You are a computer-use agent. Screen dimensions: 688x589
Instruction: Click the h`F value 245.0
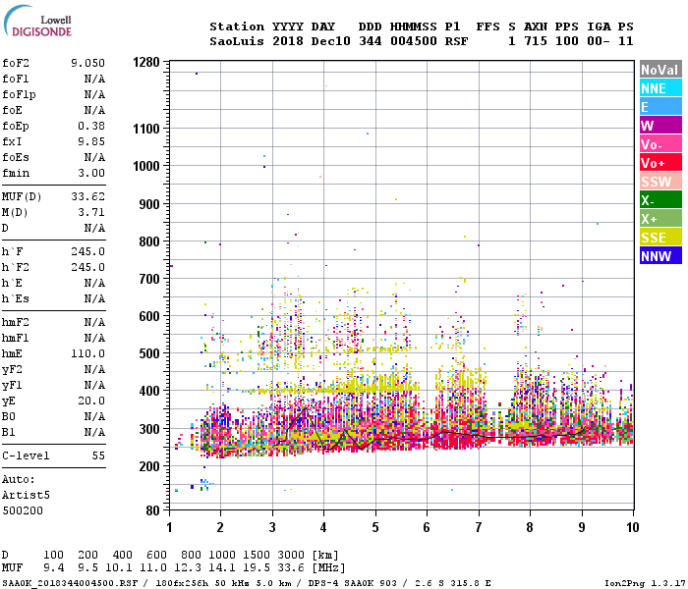click(x=88, y=251)
